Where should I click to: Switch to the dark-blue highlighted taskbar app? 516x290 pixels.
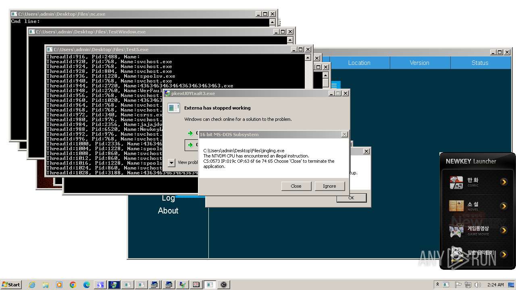(114, 285)
